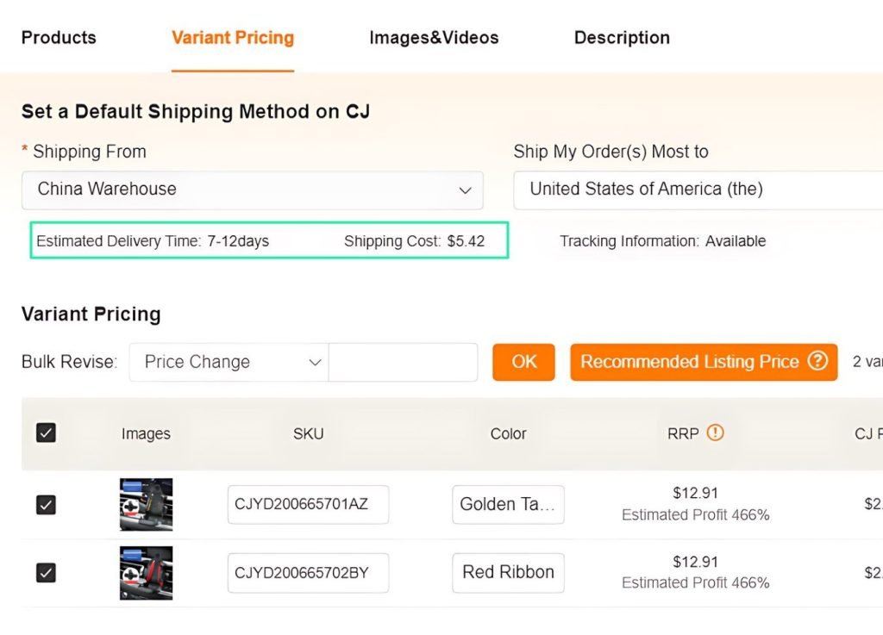Click the orange OK button
Screen dimensions: 883x635
point(523,362)
